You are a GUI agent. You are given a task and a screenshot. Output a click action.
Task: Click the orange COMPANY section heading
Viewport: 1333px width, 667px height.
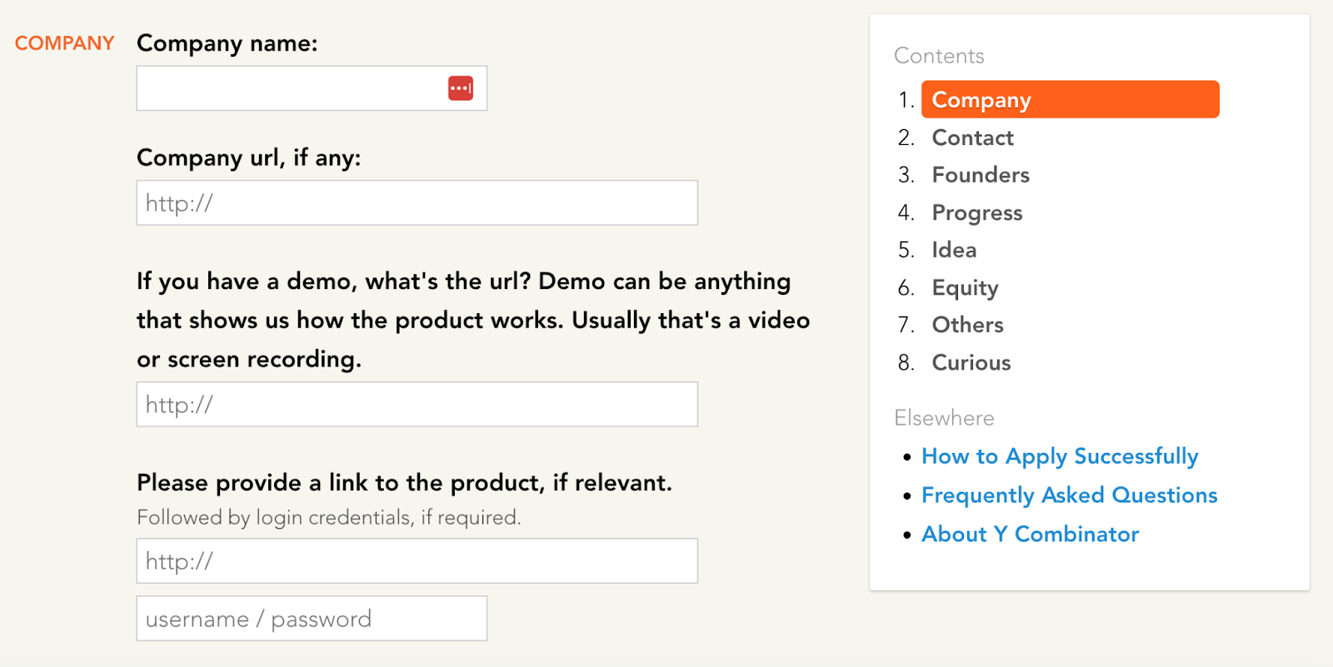(64, 43)
